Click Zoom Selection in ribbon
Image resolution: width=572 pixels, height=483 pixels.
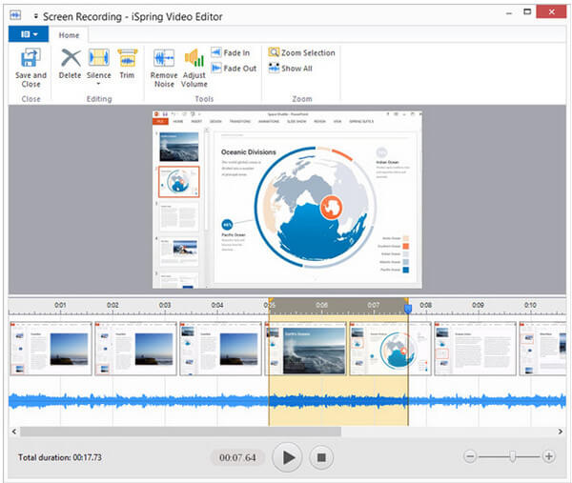(301, 52)
